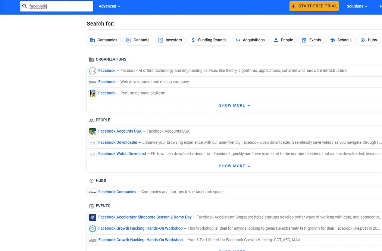Click cb placeholder icon for Facebook Downloader
382x251 pixels.
point(93,143)
